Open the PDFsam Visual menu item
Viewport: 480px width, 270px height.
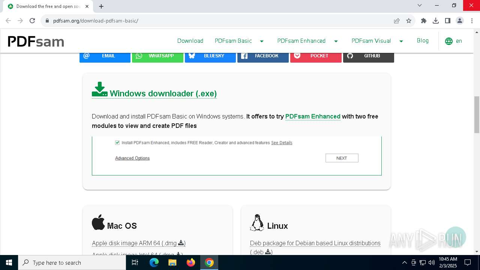coord(371,41)
